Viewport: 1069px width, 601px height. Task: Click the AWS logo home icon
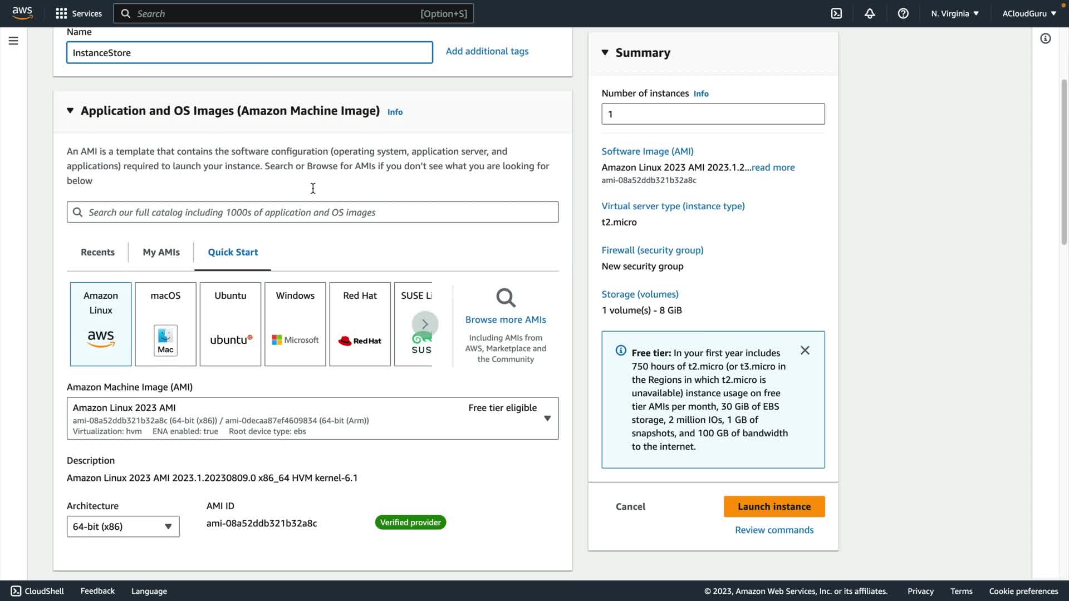point(22,13)
